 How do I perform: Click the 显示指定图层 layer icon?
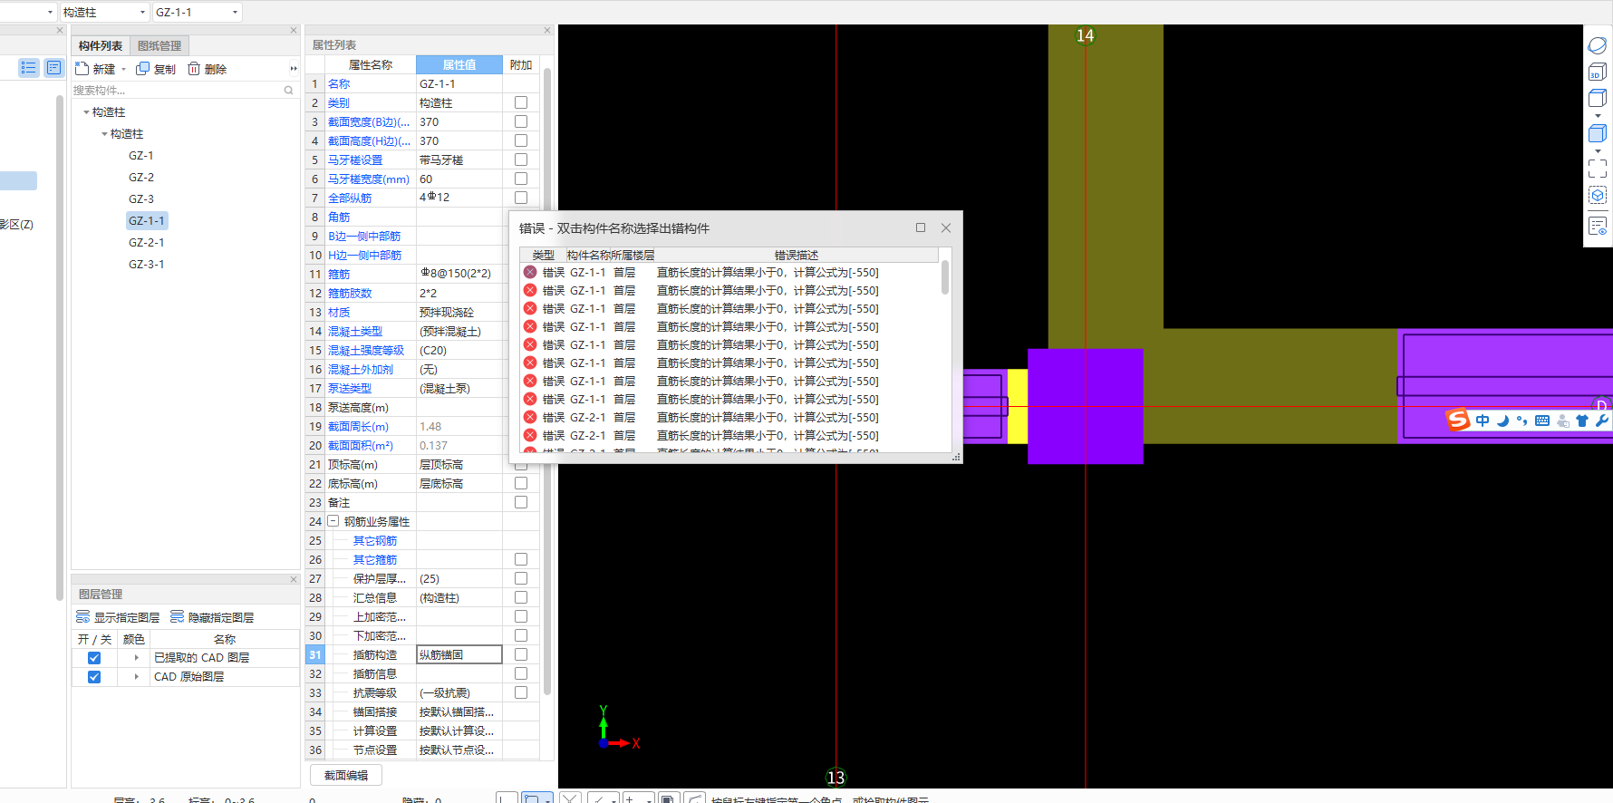[x=82, y=617]
